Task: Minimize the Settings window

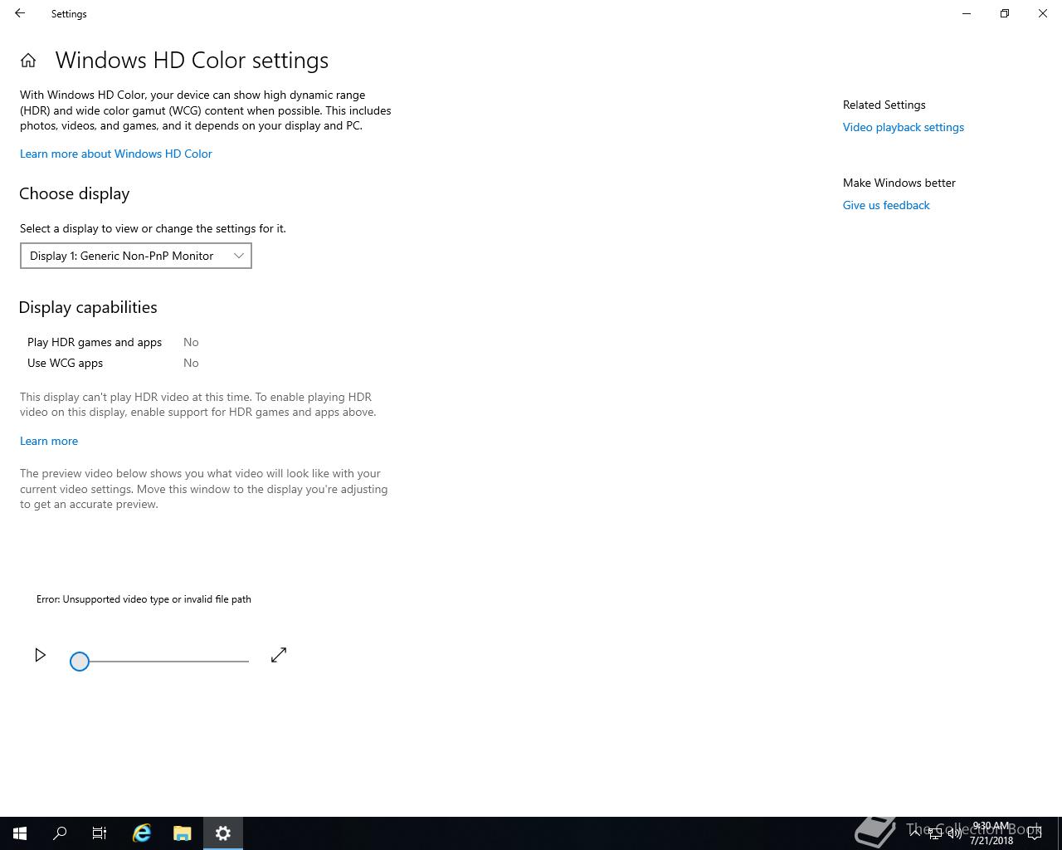Action: click(967, 13)
